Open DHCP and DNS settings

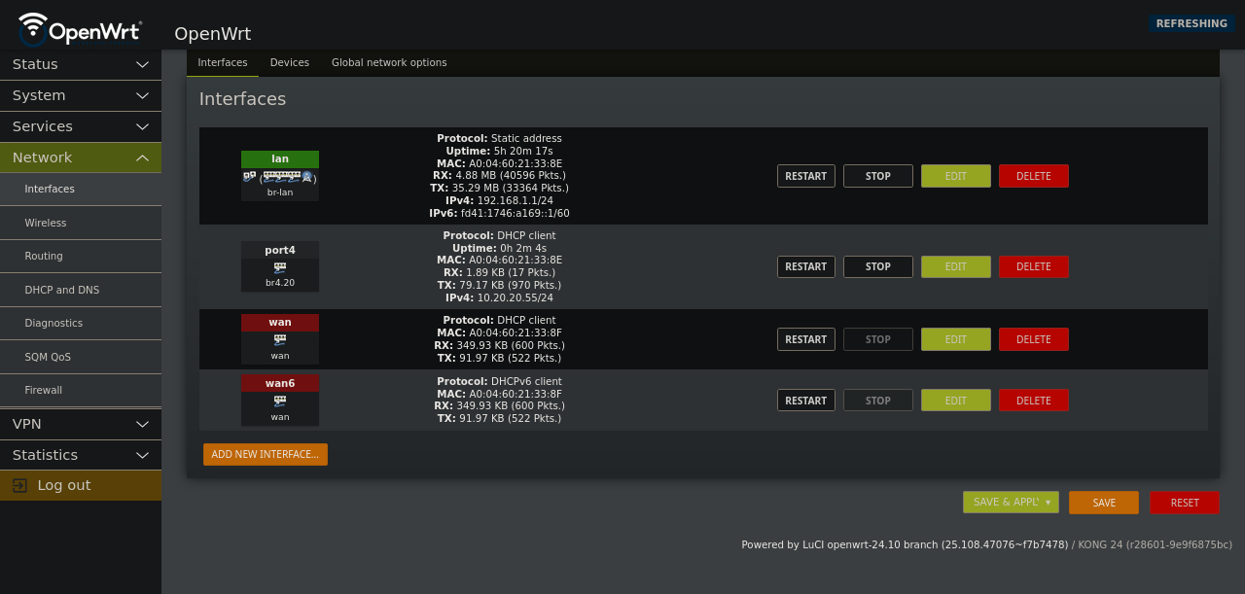81,290
